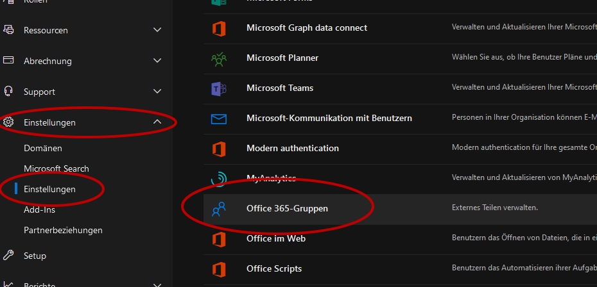597x287 pixels.
Task: Click the MyAnalytics swirl icon
Action: [219, 179]
